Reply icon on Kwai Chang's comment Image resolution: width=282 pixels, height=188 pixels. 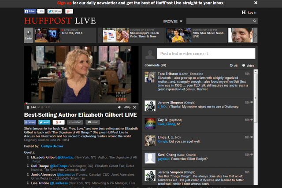click(x=252, y=155)
